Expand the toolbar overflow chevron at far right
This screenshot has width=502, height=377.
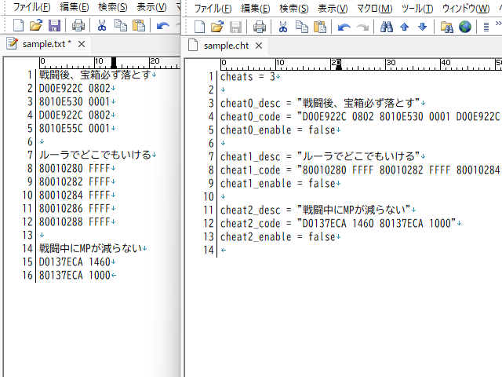tap(496, 27)
